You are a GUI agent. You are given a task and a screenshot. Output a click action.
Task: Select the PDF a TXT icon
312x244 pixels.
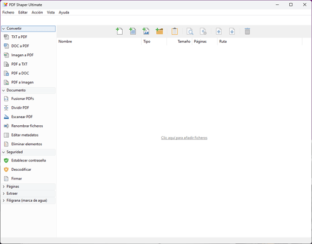coord(6,64)
